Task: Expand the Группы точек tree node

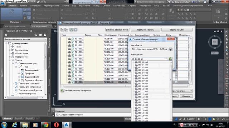Action: pos(10,50)
